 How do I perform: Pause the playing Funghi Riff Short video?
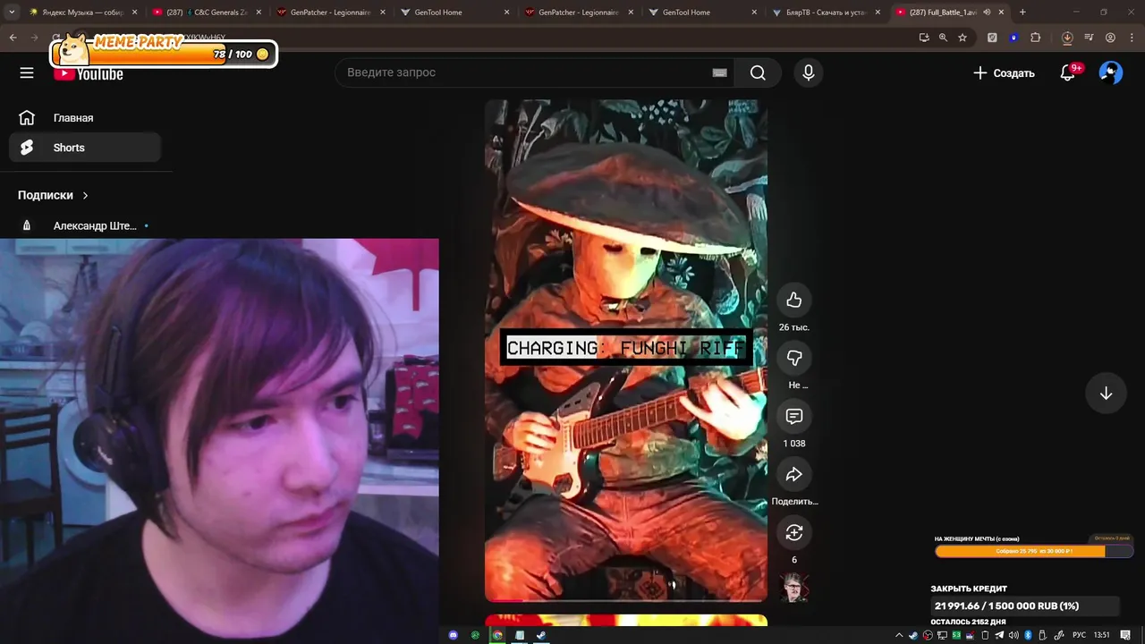[626, 350]
